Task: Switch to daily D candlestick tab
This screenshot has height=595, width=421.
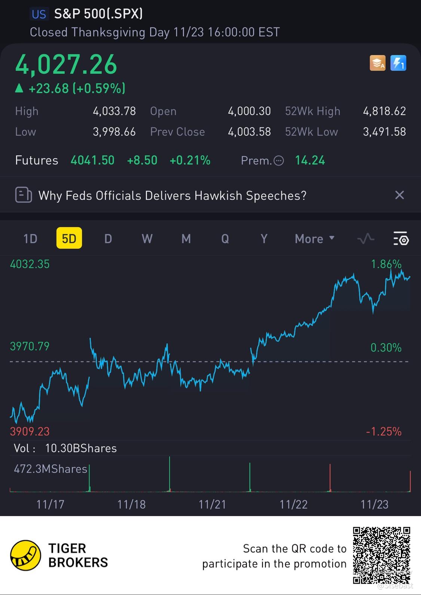Action: tap(108, 239)
